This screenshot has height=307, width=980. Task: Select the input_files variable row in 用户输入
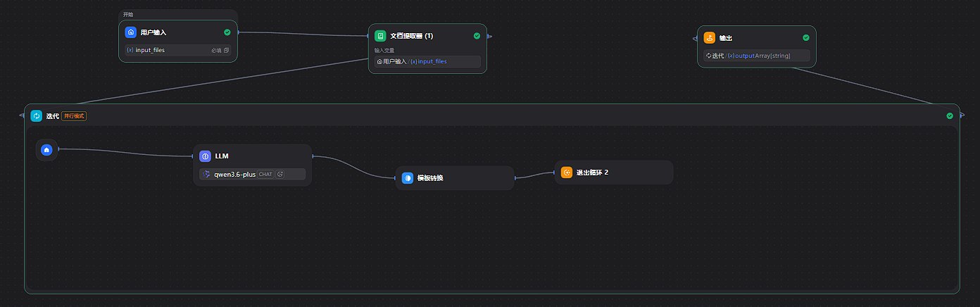point(177,50)
